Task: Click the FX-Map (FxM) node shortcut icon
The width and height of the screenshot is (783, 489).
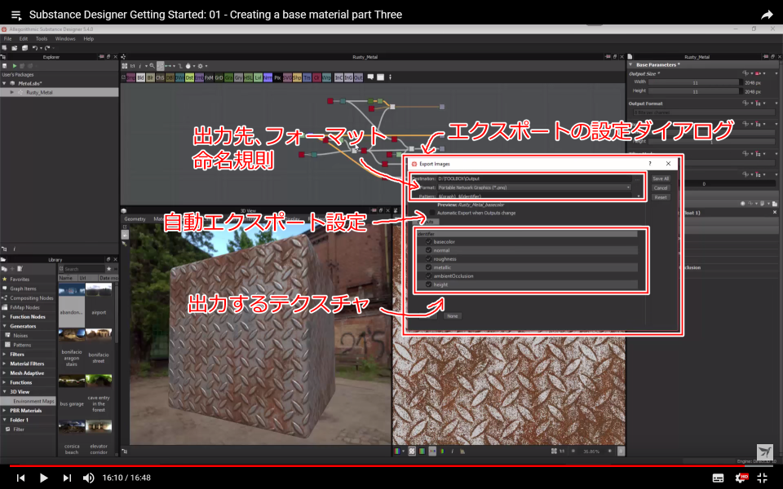Action: coord(209,78)
